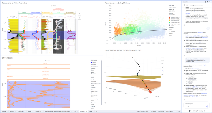This screenshot has height=113, width=212.
Task: Click the upper handle of the 3D view vertical slider
Action: point(105,72)
